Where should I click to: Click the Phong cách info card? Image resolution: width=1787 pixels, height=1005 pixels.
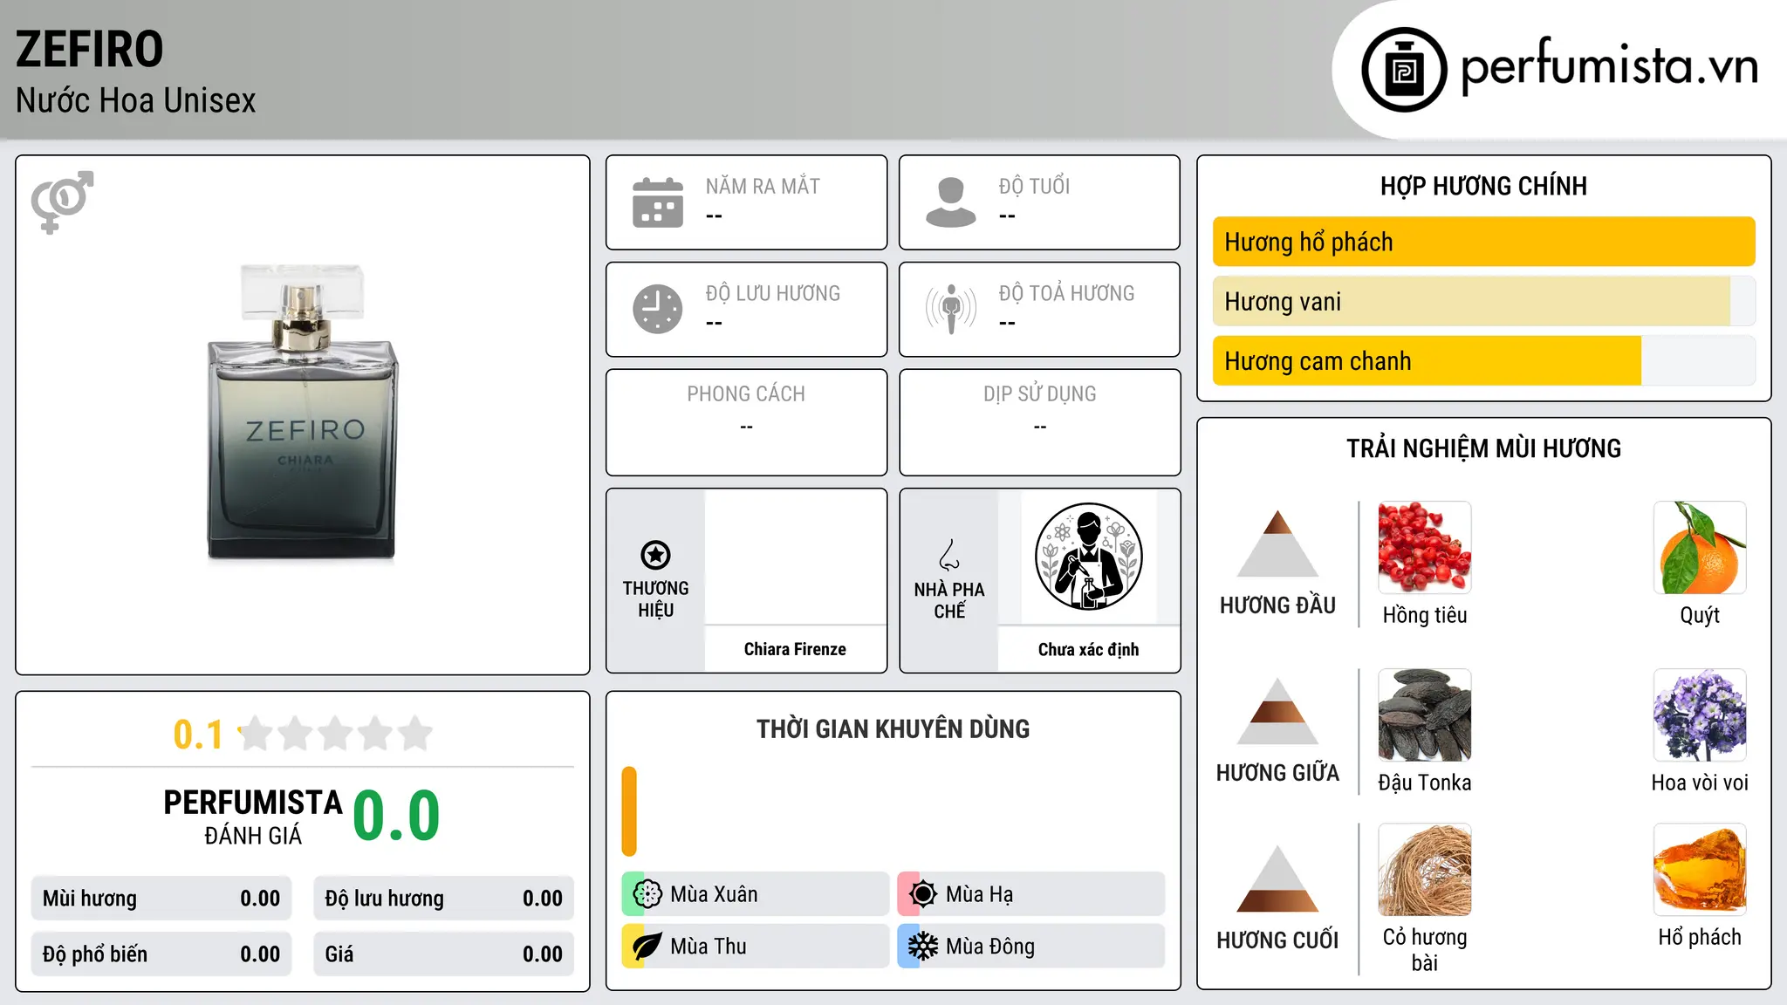747,422
